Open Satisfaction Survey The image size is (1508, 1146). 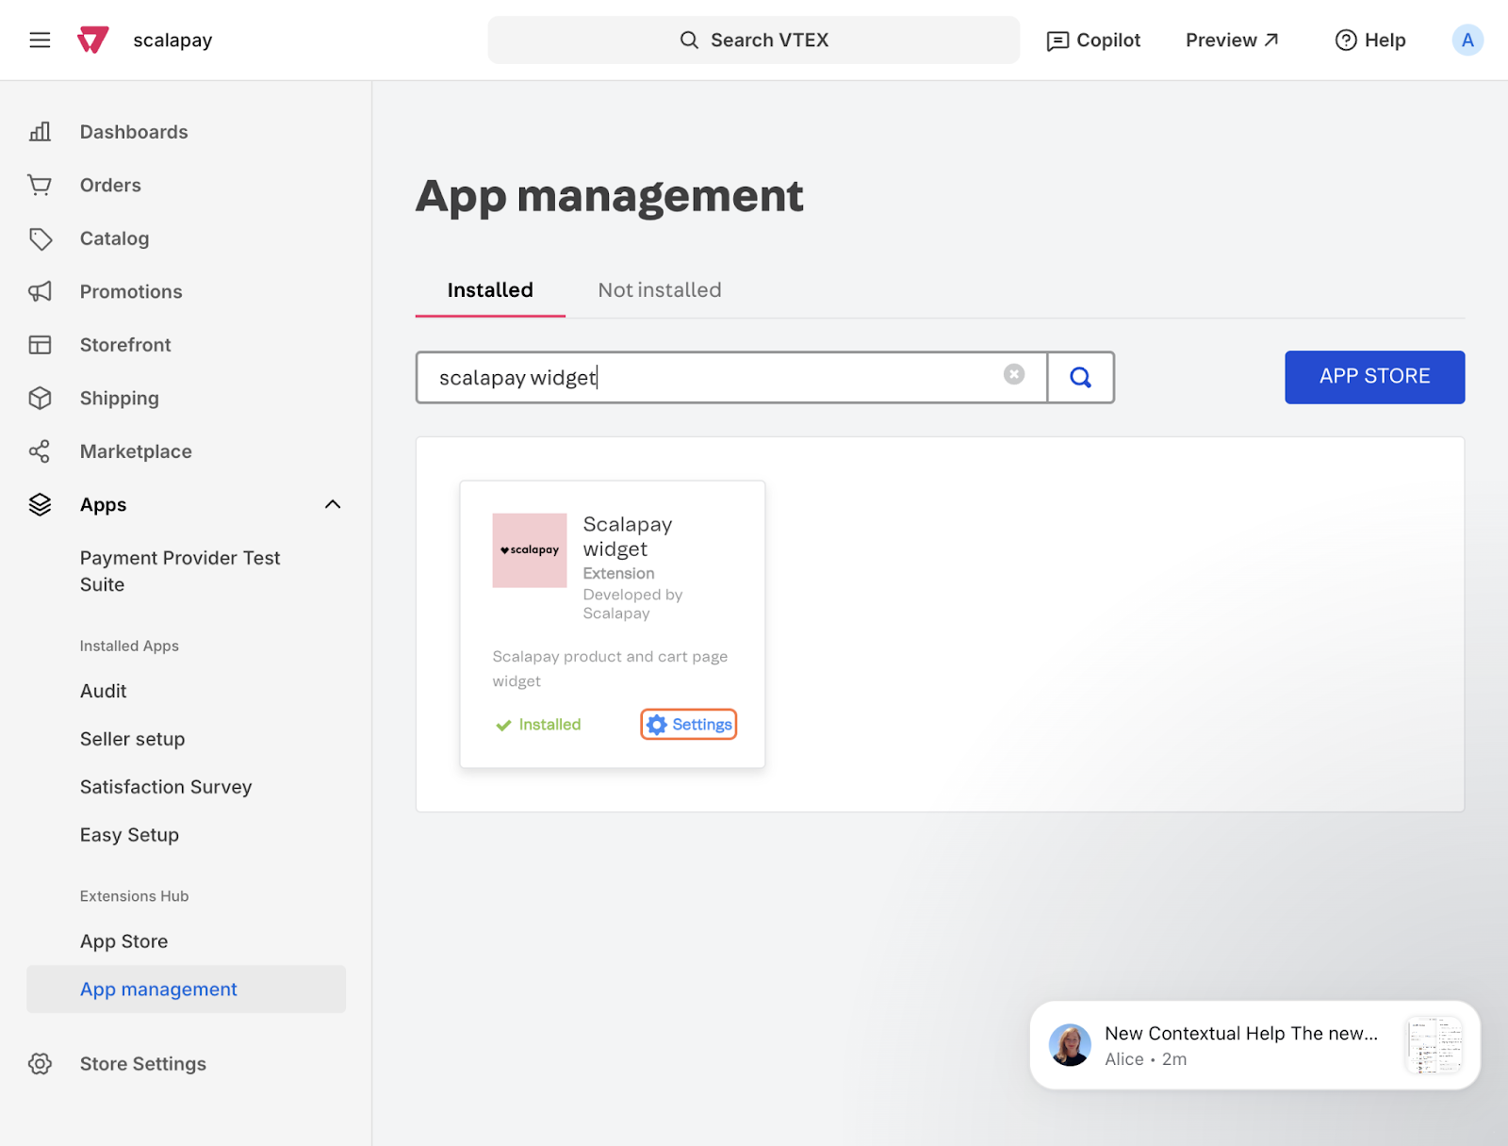click(x=166, y=787)
